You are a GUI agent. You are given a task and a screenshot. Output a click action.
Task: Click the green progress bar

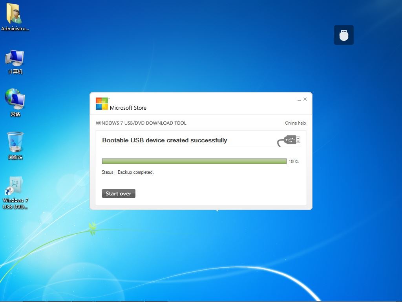coord(194,161)
